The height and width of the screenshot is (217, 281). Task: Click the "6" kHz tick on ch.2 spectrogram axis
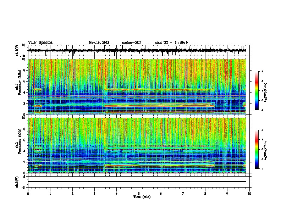[25, 140]
